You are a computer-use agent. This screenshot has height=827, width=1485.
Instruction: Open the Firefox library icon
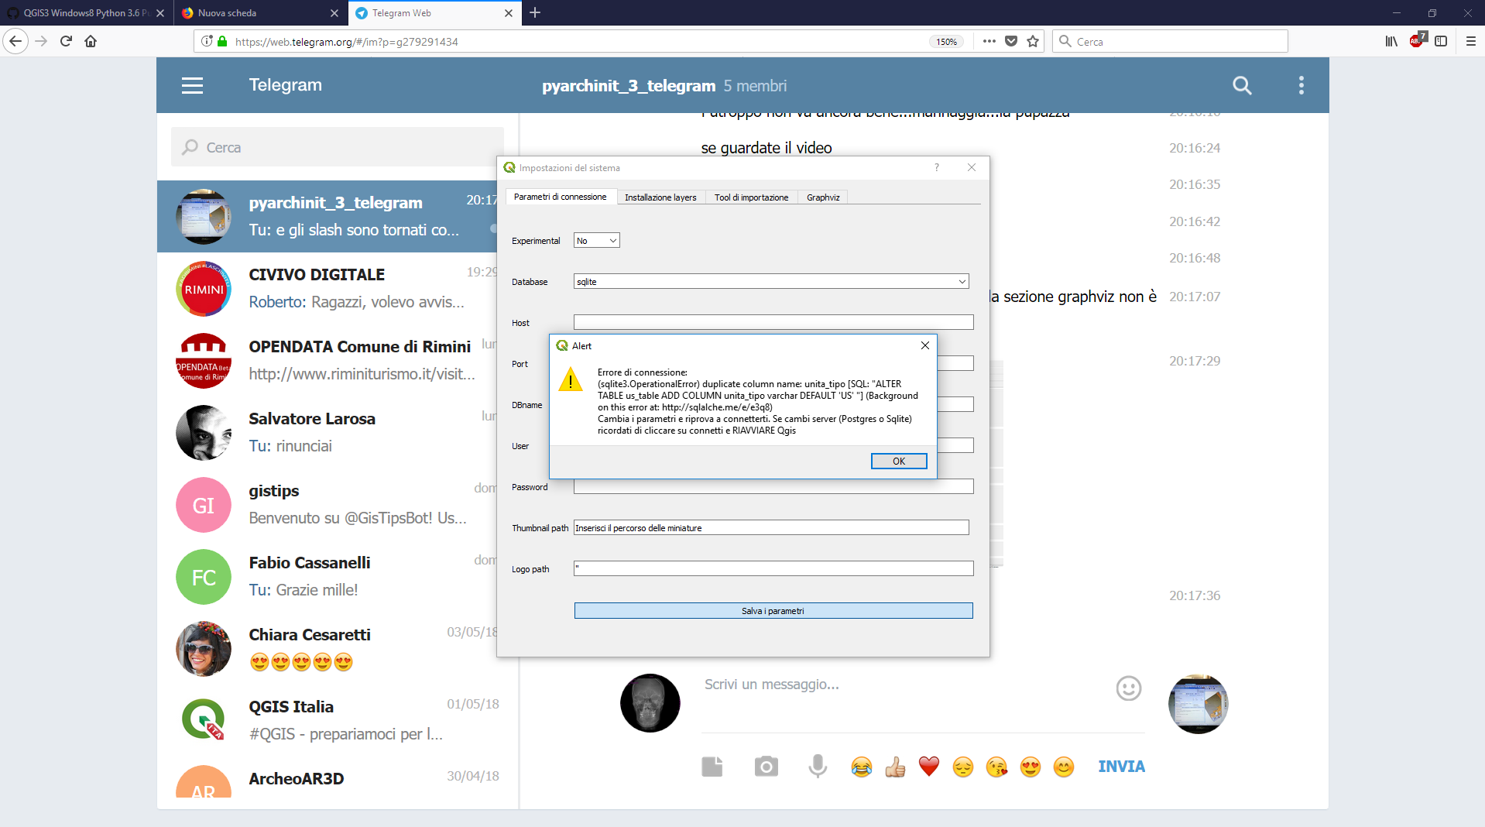point(1390,41)
